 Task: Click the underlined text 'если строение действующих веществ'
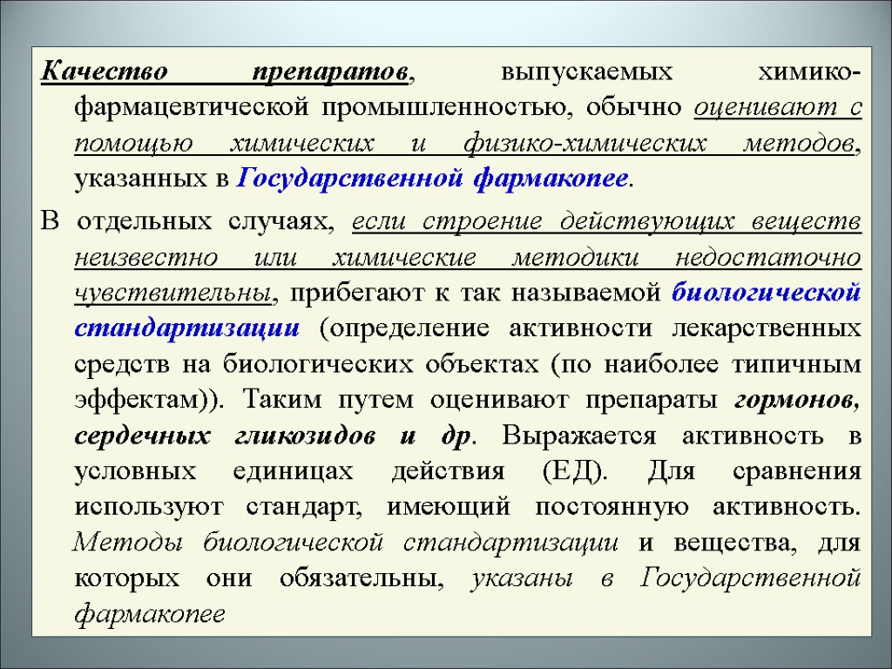(606, 222)
